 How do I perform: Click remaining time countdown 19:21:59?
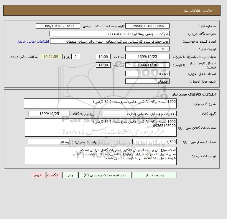pyautogui.click(x=51, y=57)
